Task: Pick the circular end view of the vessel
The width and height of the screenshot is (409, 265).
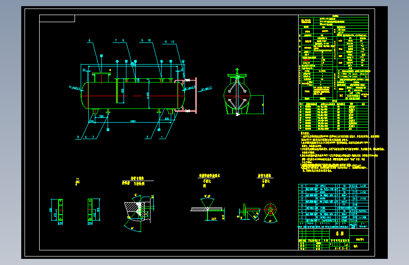Action: pyautogui.click(x=237, y=95)
